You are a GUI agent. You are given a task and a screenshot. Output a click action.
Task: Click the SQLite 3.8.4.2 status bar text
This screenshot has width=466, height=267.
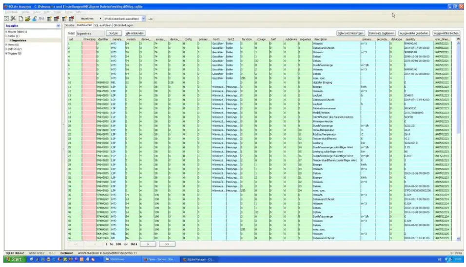[x=15, y=253]
